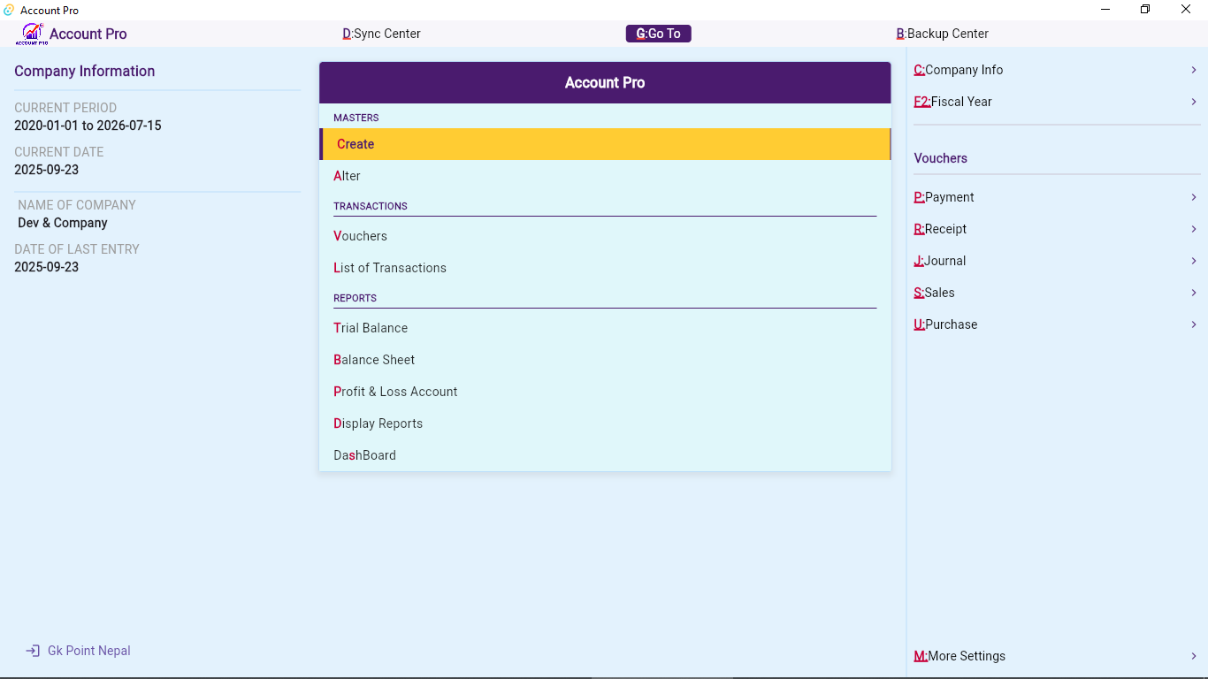Close the Account Pro window
The image size is (1208, 679).
pyautogui.click(x=1186, y=10)
